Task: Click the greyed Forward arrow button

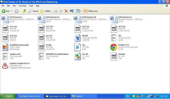Action: point(16,11)
